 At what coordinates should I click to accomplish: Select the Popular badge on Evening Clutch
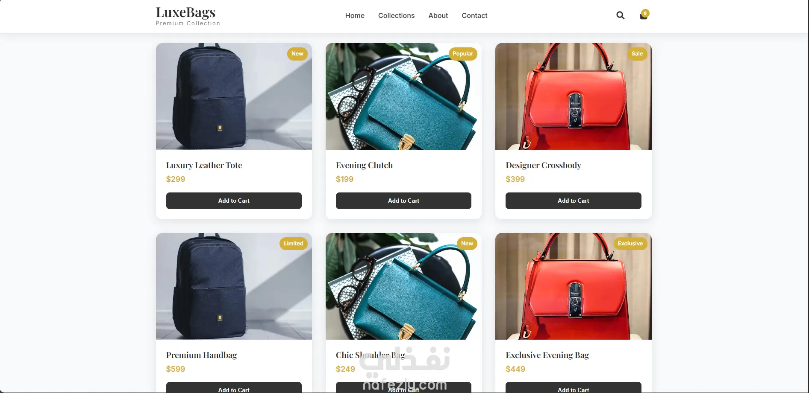pos(463,54)
